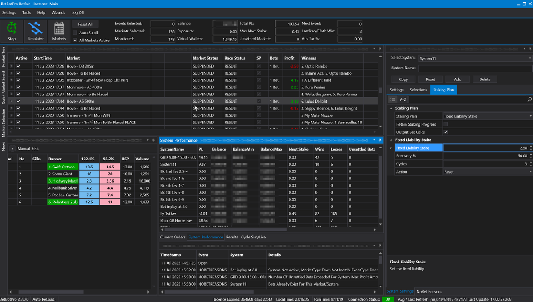Image resolution: width=533 pixels, height=302 pixels.
Task: Toggle Active checkbox for Tramore - 1m4f Mdn WIN
Action: [x=18, y=115]
